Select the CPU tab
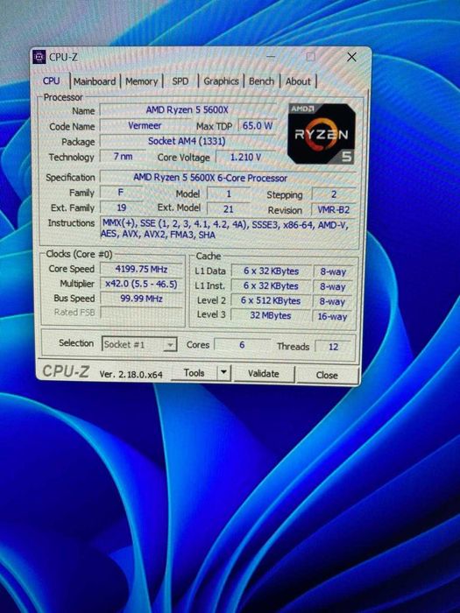460x613 pixels. coord(51,81)
